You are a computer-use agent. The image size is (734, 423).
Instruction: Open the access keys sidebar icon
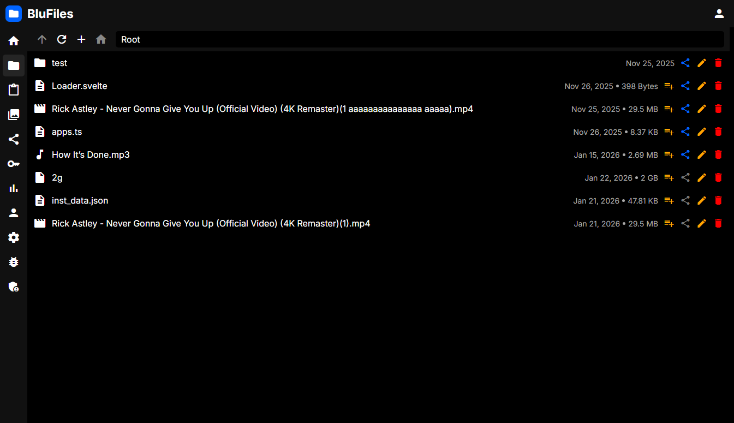pyautogui.click(x=14, y=164)
